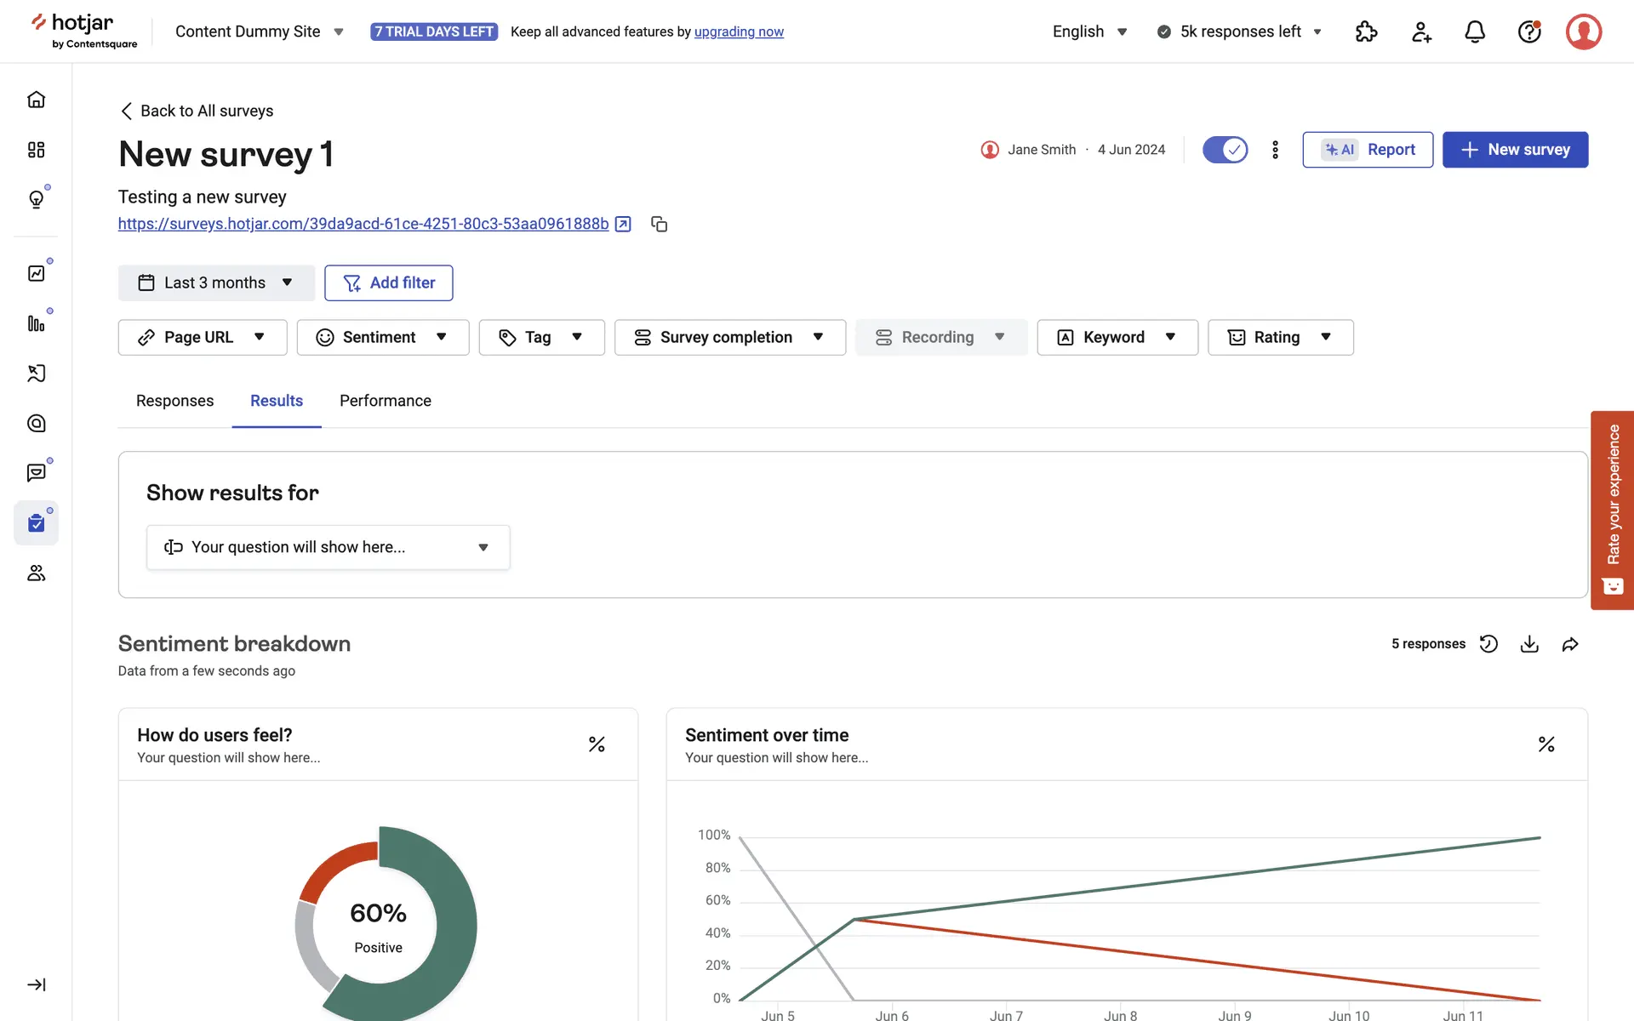Open the three-dot survey options menu
This screenshot has height=1021, width=1634.
click(1275, 150)
